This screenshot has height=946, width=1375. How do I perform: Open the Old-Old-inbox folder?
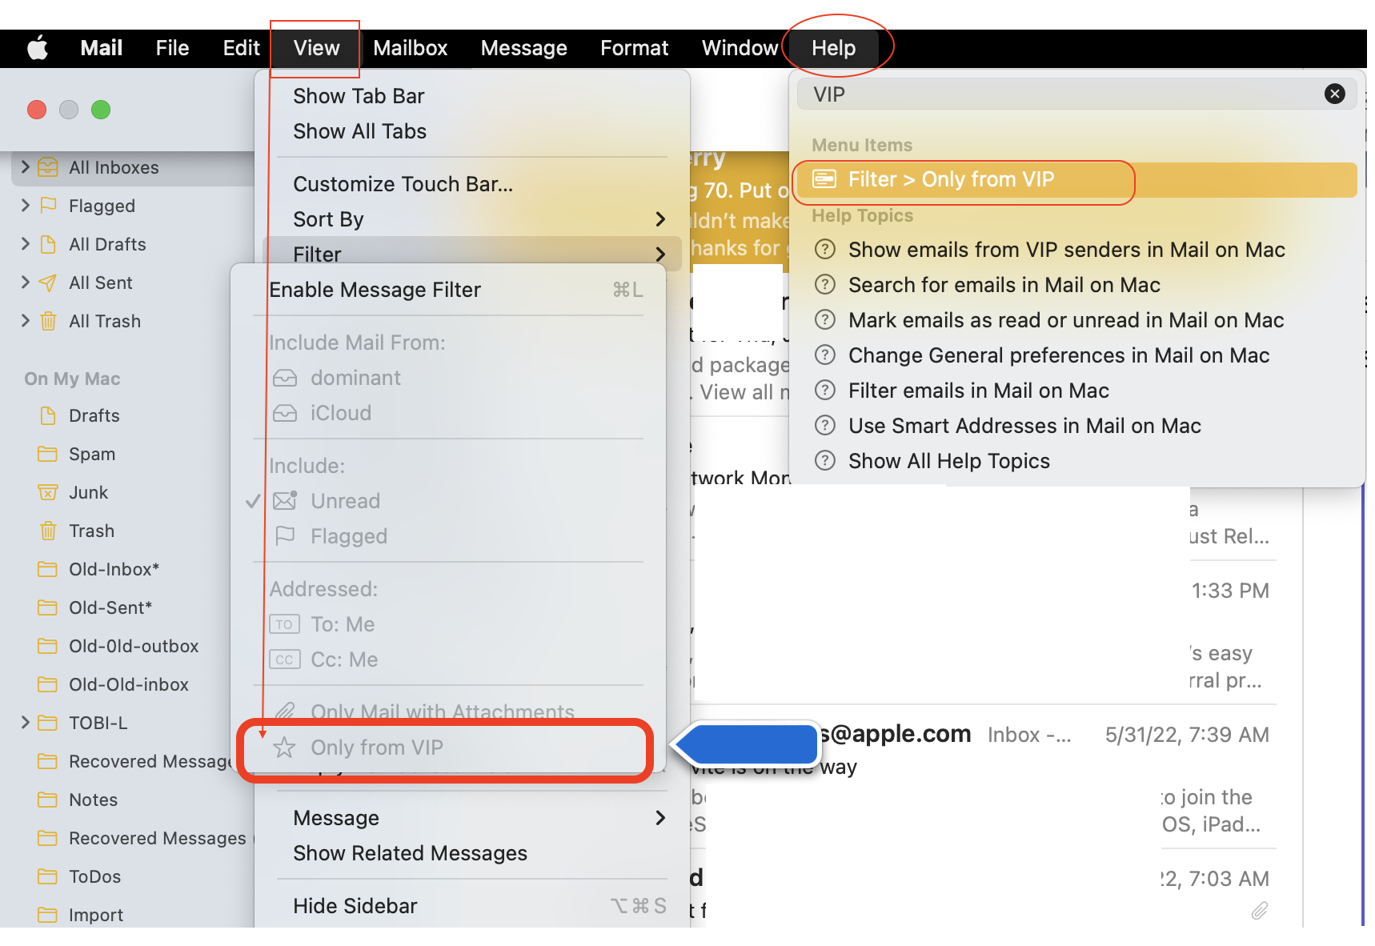tap(128, 684)
